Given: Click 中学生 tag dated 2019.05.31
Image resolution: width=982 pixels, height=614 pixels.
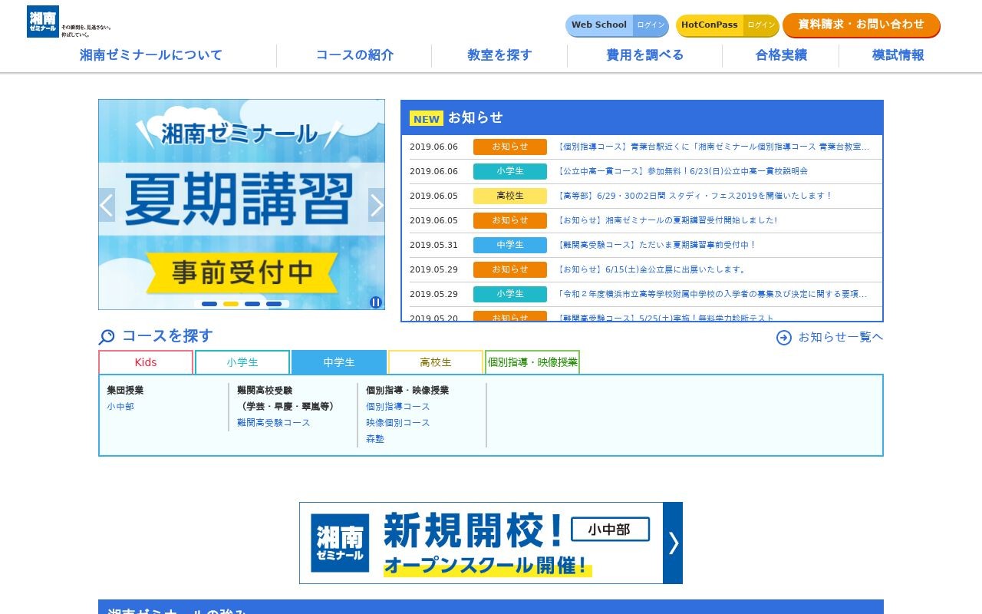Looking at the screenshot, I should click(x=510, y=245).
